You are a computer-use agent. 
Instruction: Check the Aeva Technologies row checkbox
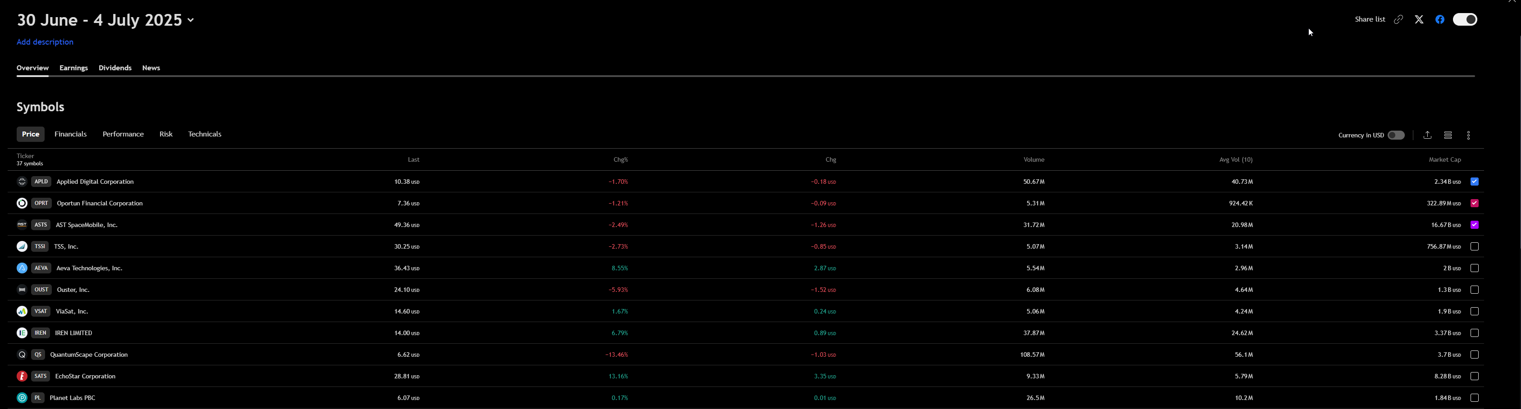tap(1474, 268)
